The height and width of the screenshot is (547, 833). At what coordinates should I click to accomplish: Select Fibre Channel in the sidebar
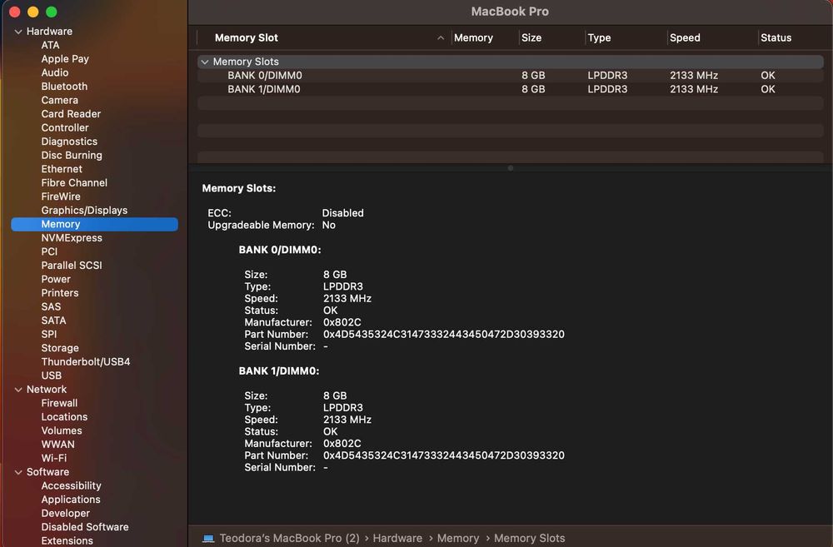[x=74, y=183]
